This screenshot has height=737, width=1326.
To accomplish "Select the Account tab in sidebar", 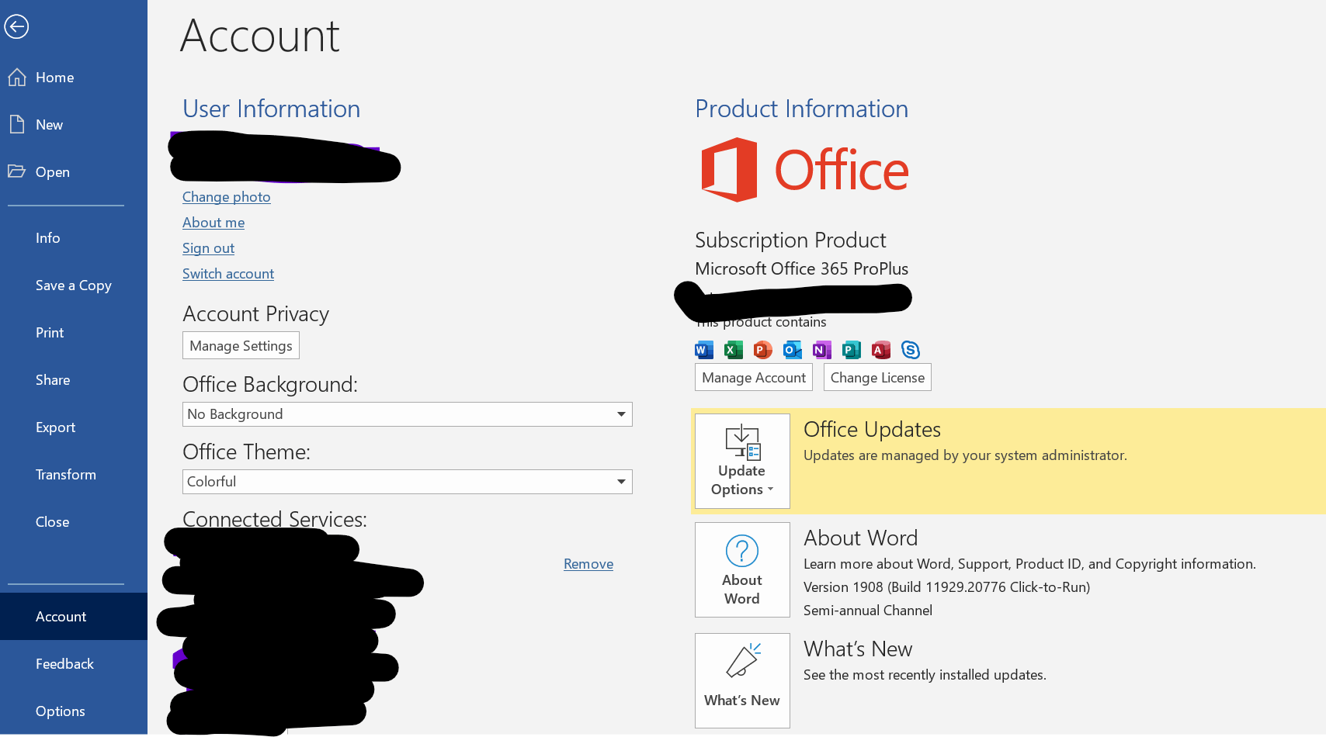I will pyautogui.click(x=74, y=617).
